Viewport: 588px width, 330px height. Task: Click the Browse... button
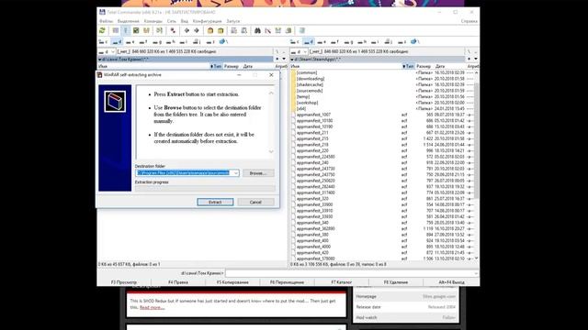258,173
